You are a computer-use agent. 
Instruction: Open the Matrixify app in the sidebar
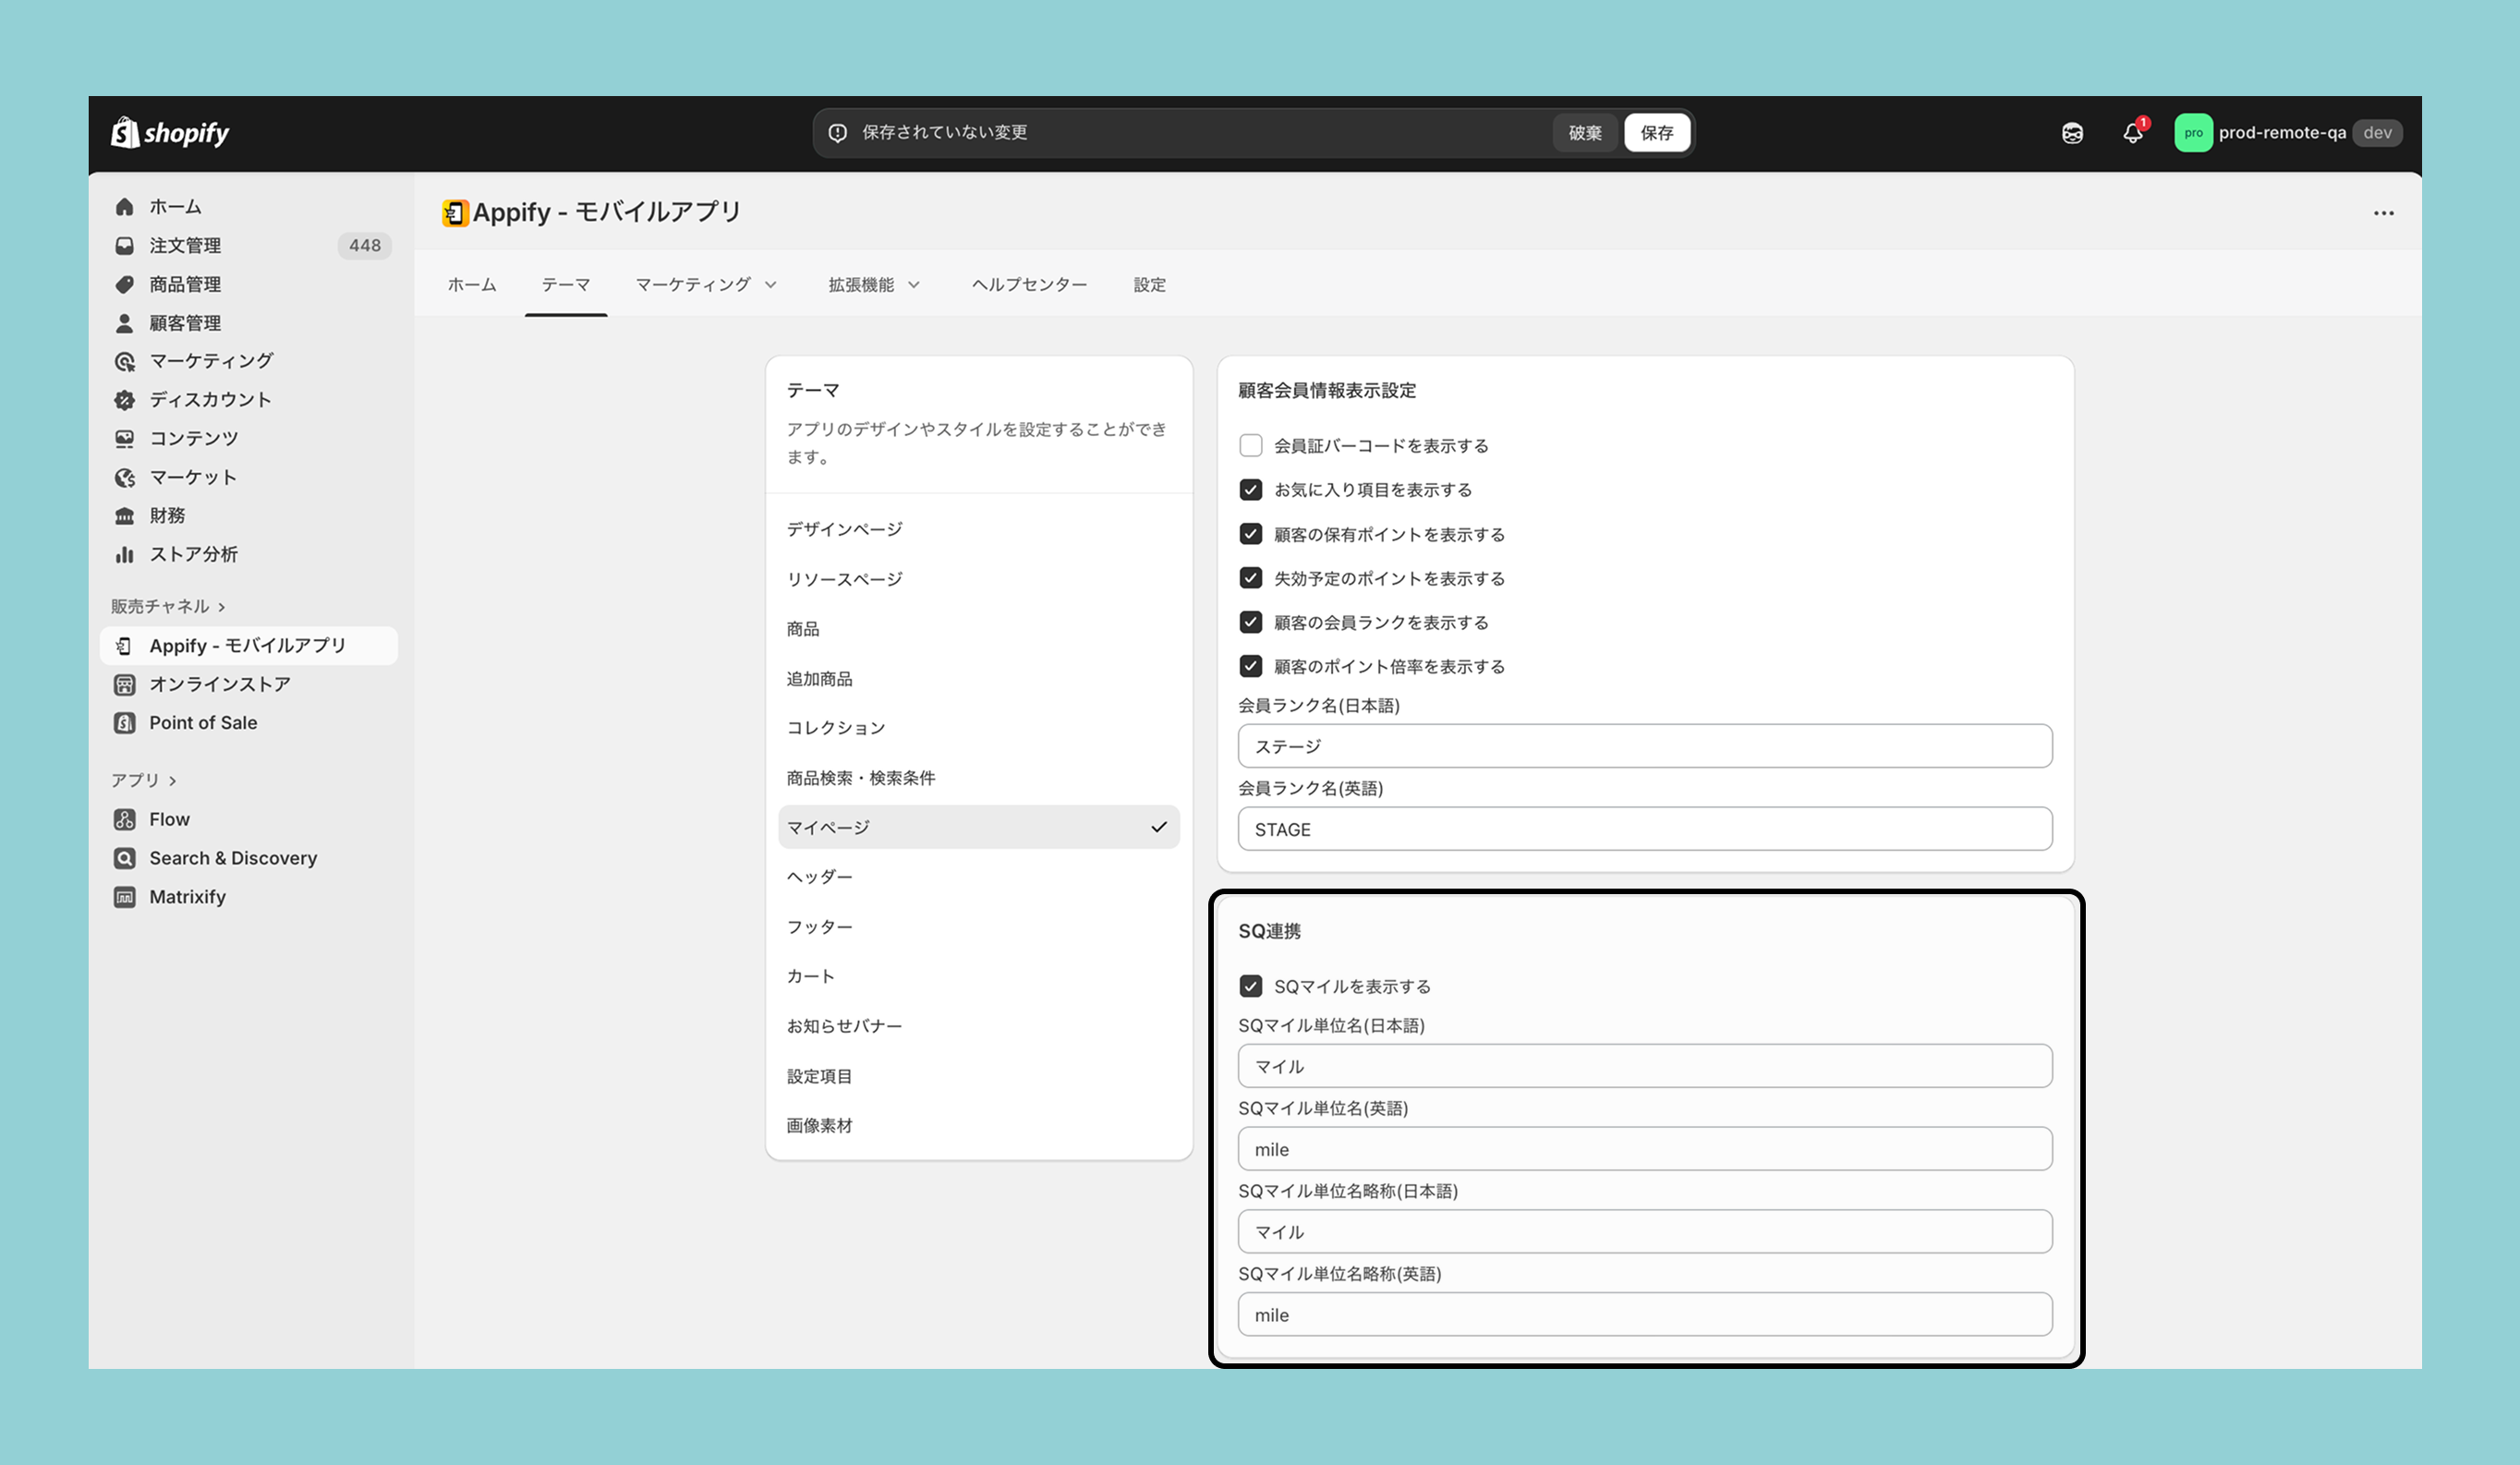pos(187,897)
